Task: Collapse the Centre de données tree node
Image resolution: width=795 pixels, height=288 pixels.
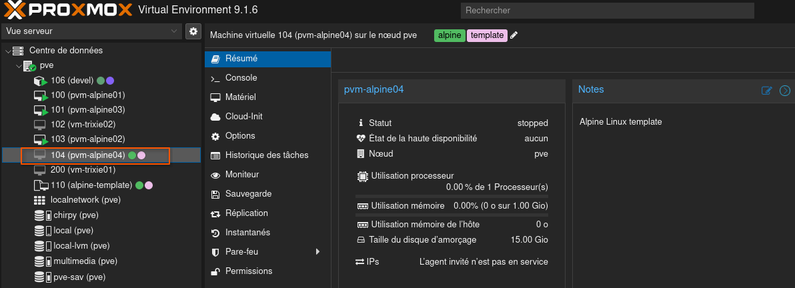Action: point(9,51)
